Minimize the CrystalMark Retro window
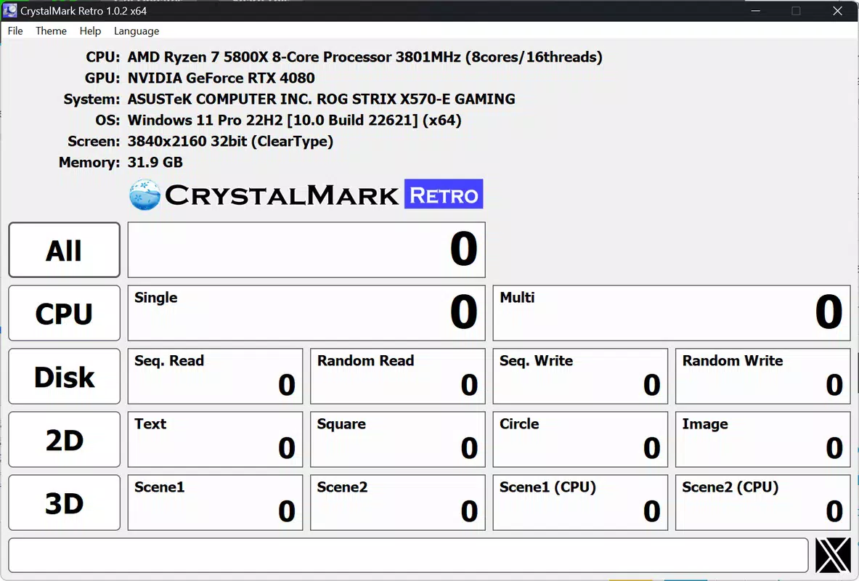Viewport: 859px width, 581px height. pyautogui.click(x=756, y=11)
